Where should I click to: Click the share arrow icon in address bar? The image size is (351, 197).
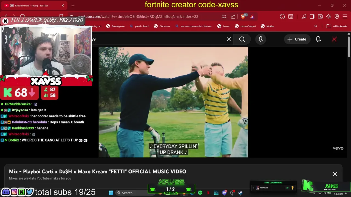pyautogui.click(x=233, y=16)
